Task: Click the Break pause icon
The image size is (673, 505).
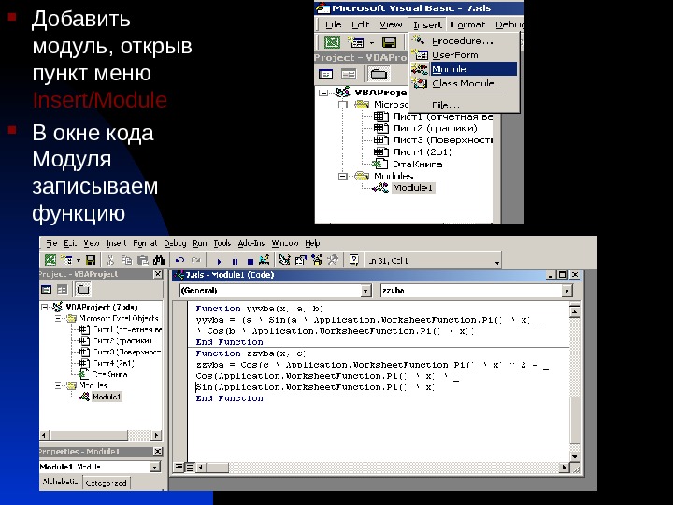Action: pos(235,261)
